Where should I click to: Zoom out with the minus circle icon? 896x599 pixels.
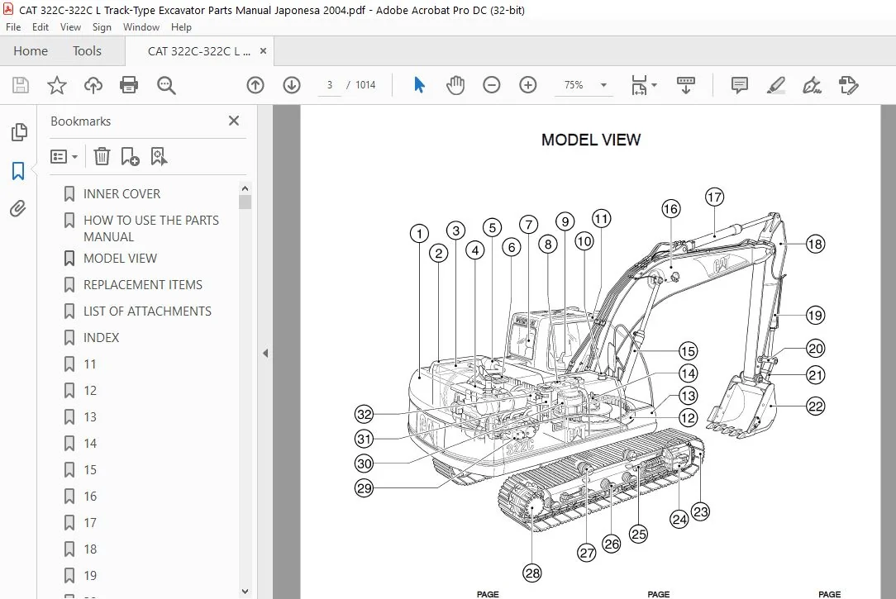coord(492,85)
